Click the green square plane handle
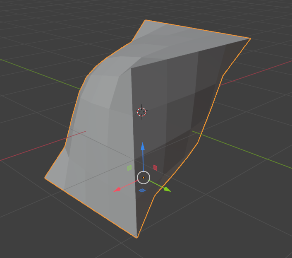This screenshot has width=292, height=258. click(129, 168)
